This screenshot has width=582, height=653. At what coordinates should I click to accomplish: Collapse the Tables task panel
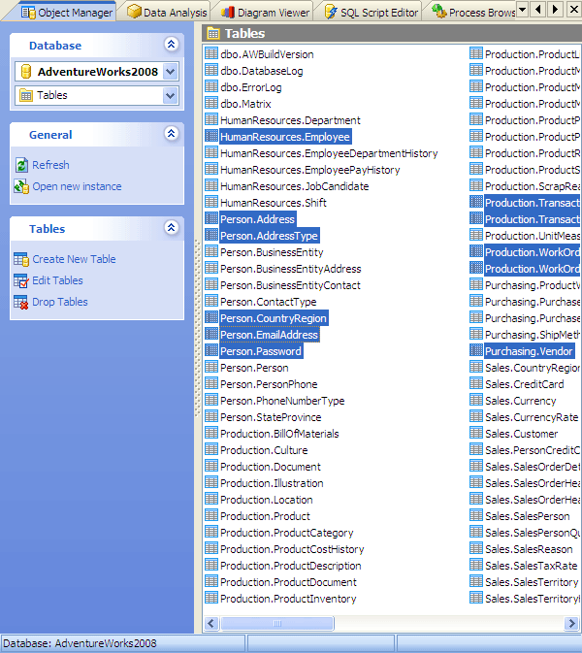click(171, 228)
